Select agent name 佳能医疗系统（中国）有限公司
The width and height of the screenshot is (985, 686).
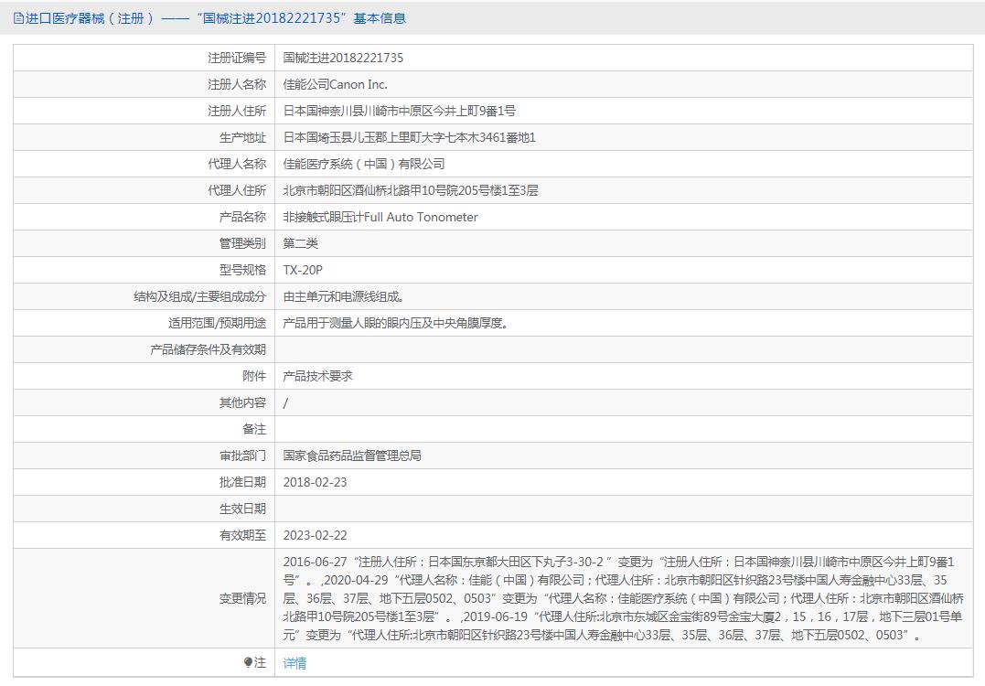tap(364, 164)
